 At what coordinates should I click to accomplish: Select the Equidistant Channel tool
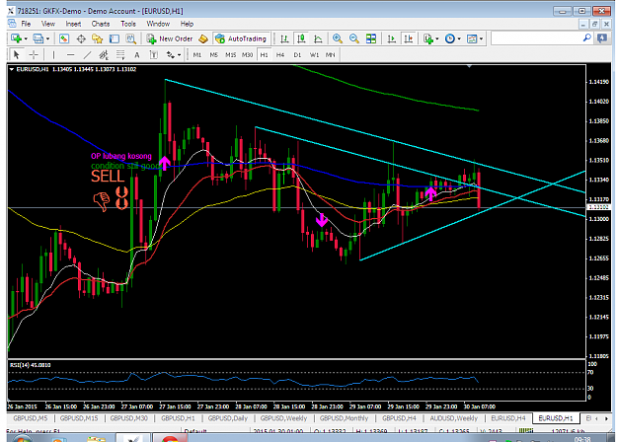pyautogui.click(x=104, y=54)
